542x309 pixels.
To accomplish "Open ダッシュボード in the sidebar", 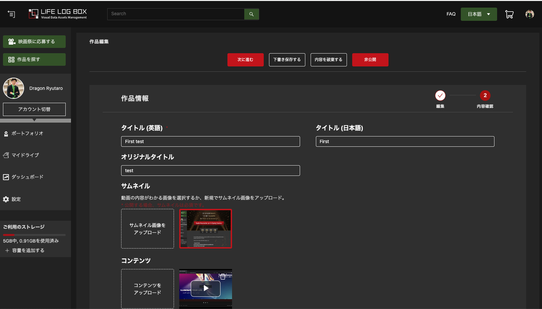I will coord(27,177).
